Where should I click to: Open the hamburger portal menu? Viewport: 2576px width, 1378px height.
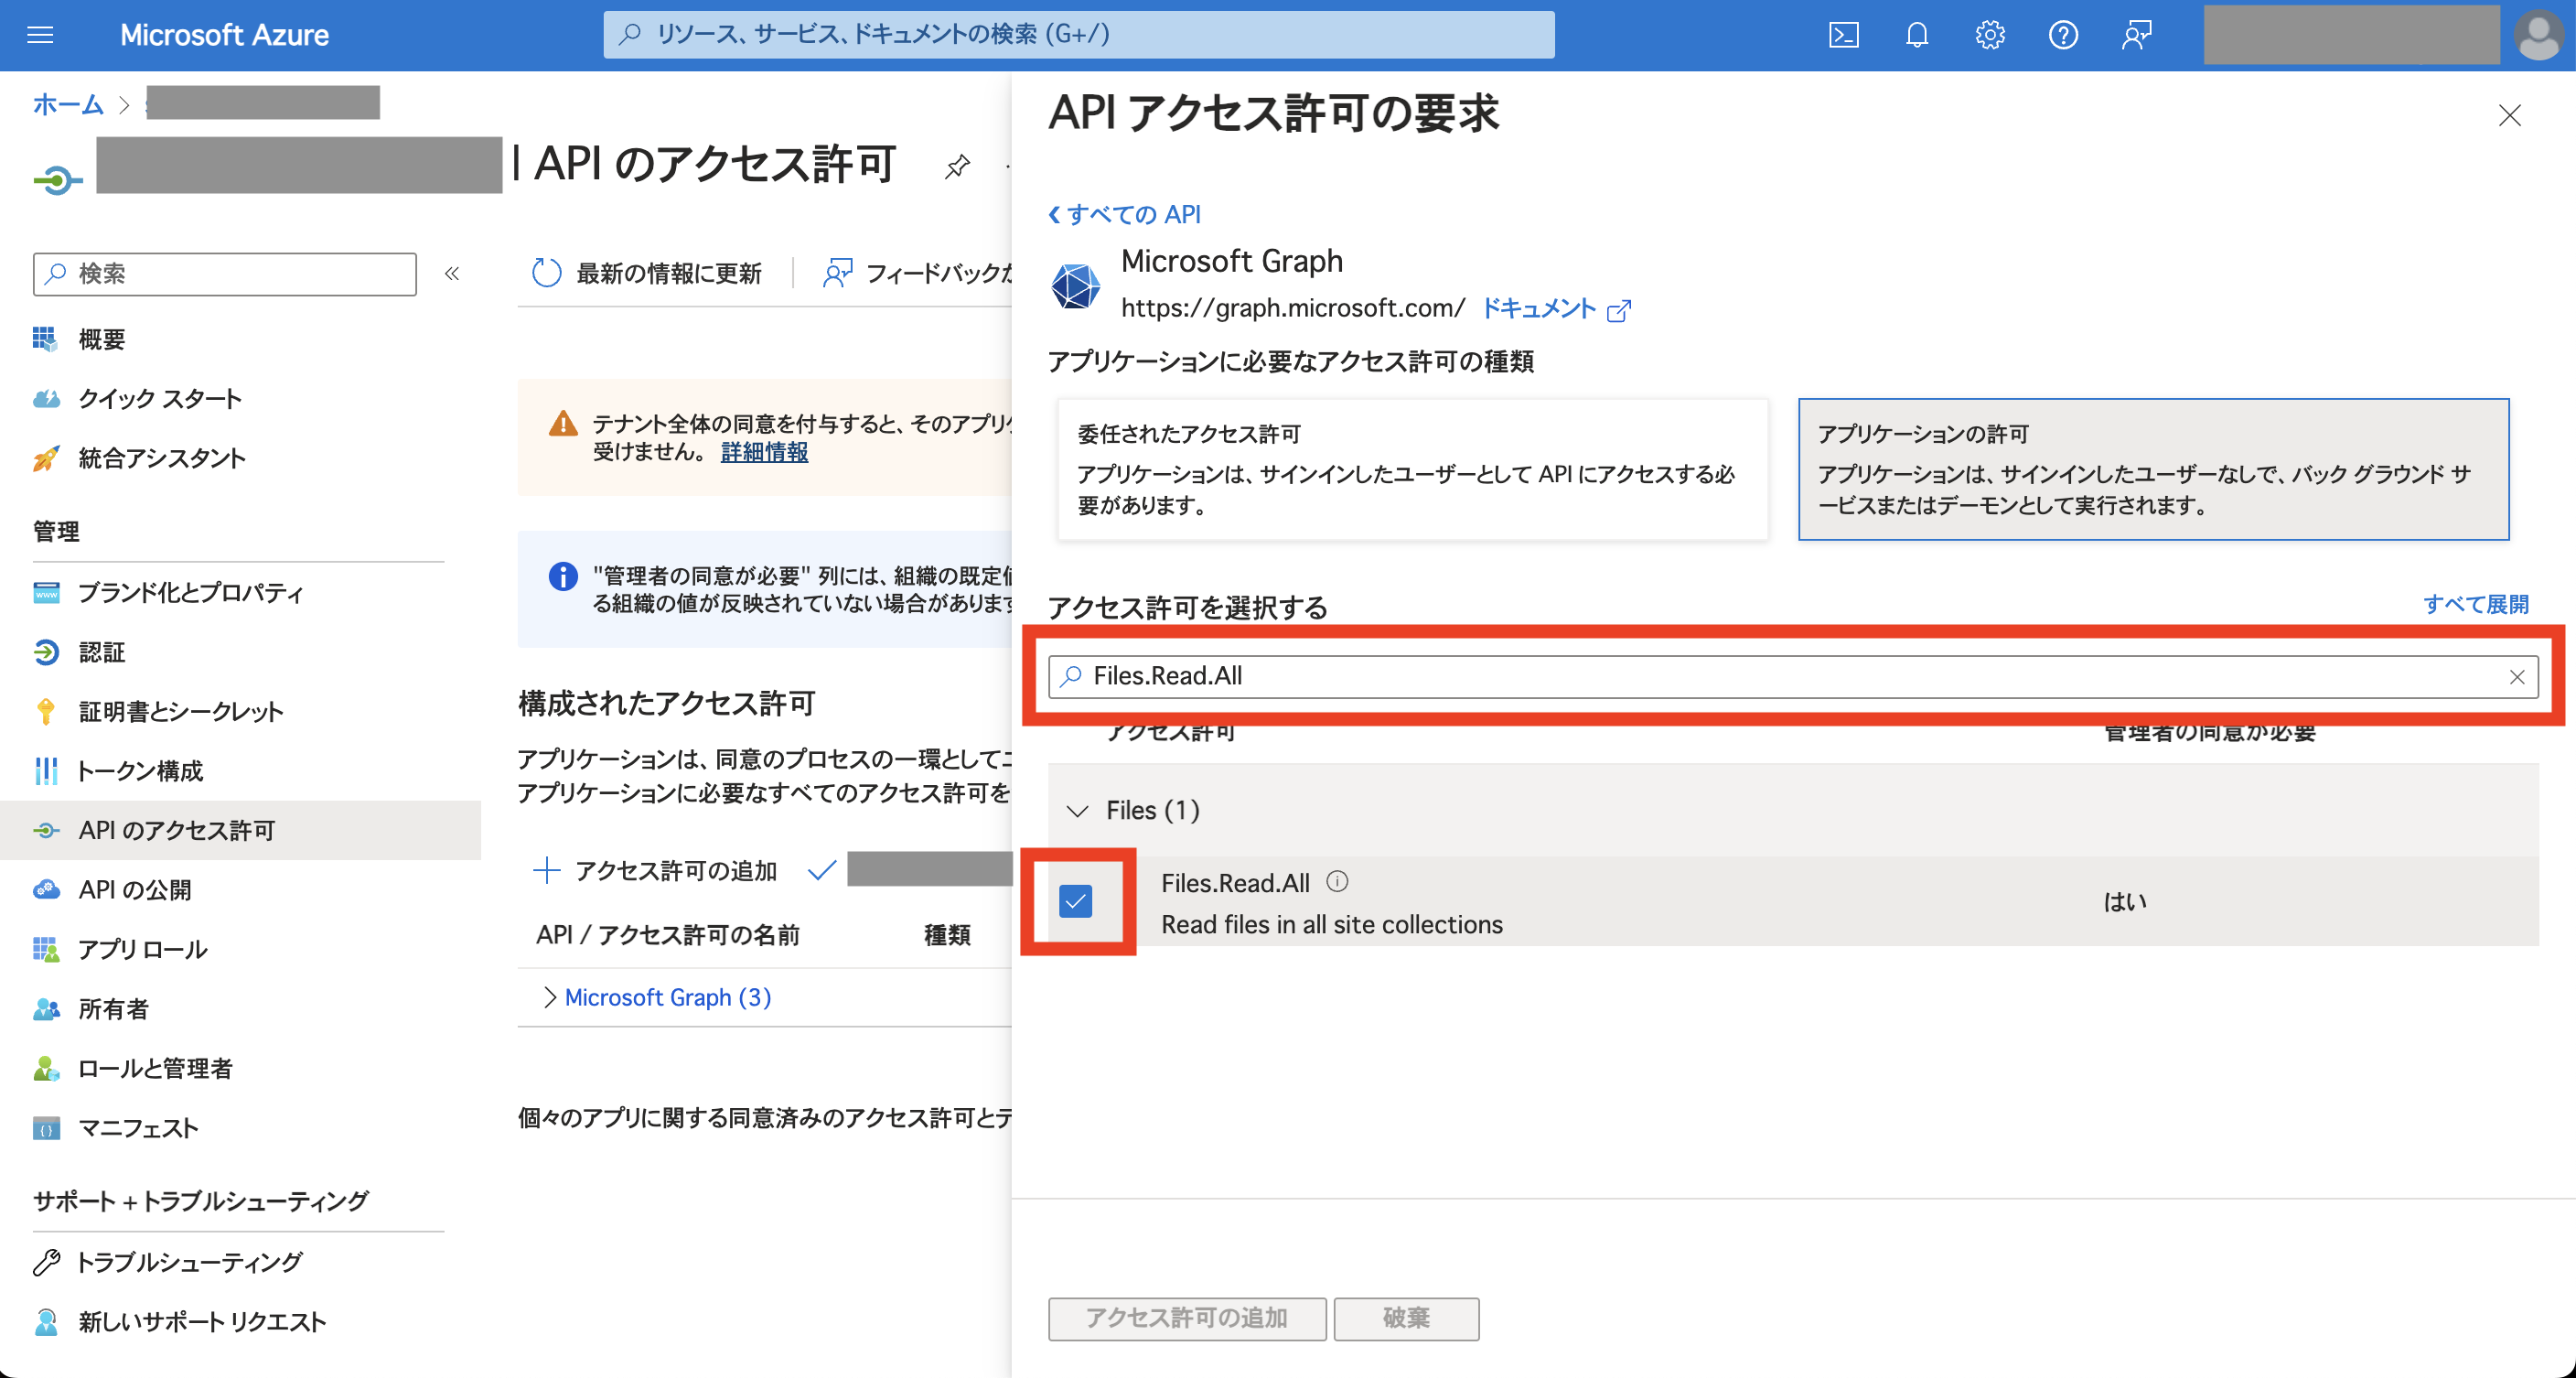(x=40, y=35)
